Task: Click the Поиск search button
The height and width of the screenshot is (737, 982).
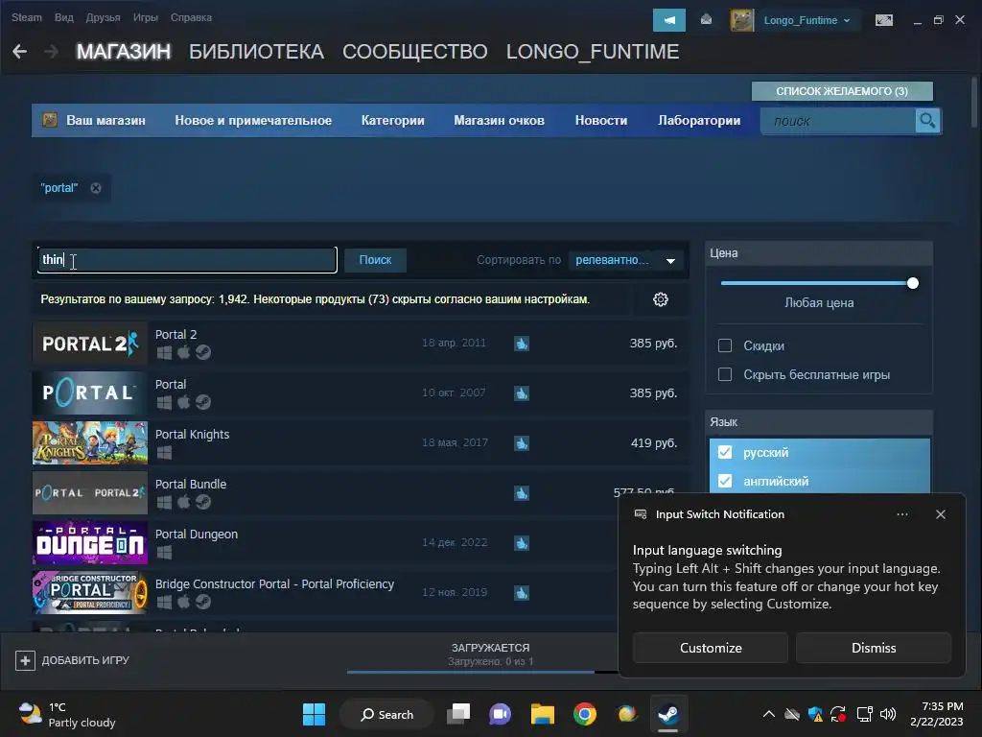Action: (375, 260)
